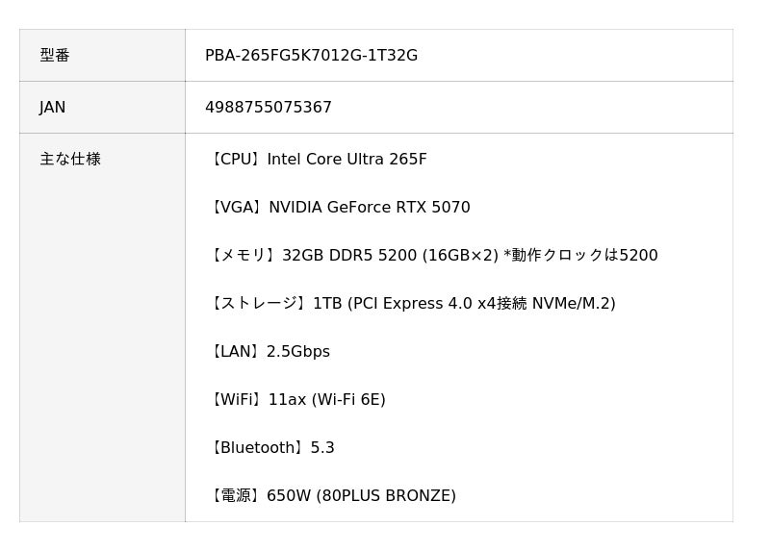Select the 32GB DDR5 5200 memory text

tap(390, 256)
